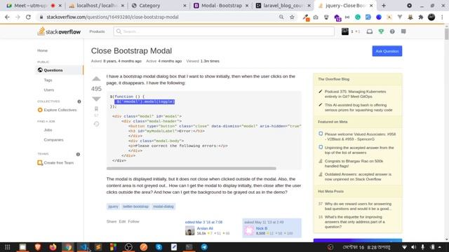Show the post activity history icon
This screenshot has width=449, height=252.
pos(96,124)
